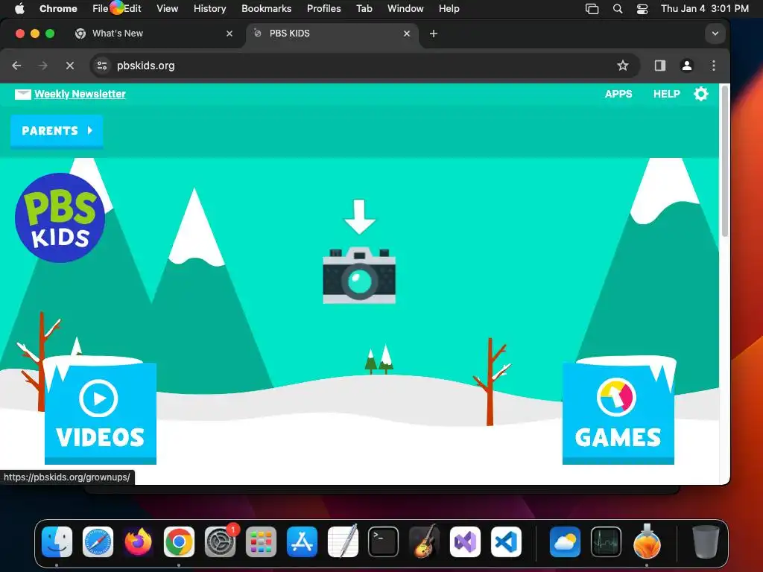The image size is (763, 572).
Task: Open the Help menu in menu bar
Action: (449, 9)
